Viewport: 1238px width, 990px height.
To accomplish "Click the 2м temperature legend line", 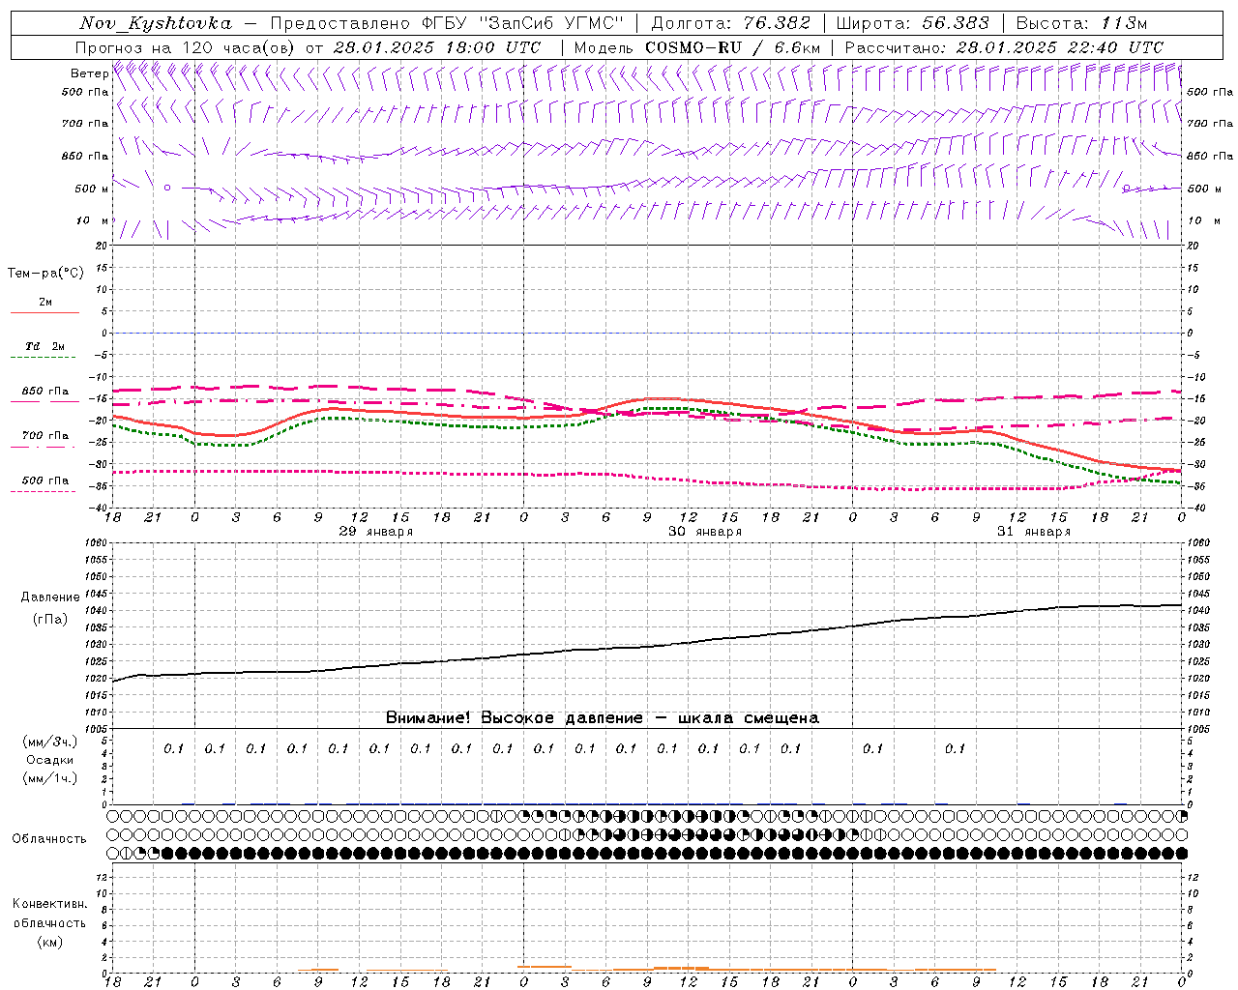I will (x=44, y=312).
